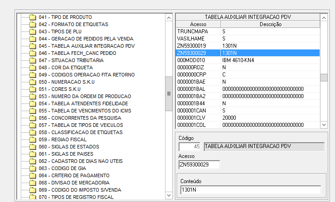
Task: Select tree item 069 - CODIGO DO IMPOSTO S/VENDA
Action: coord(80,190)
